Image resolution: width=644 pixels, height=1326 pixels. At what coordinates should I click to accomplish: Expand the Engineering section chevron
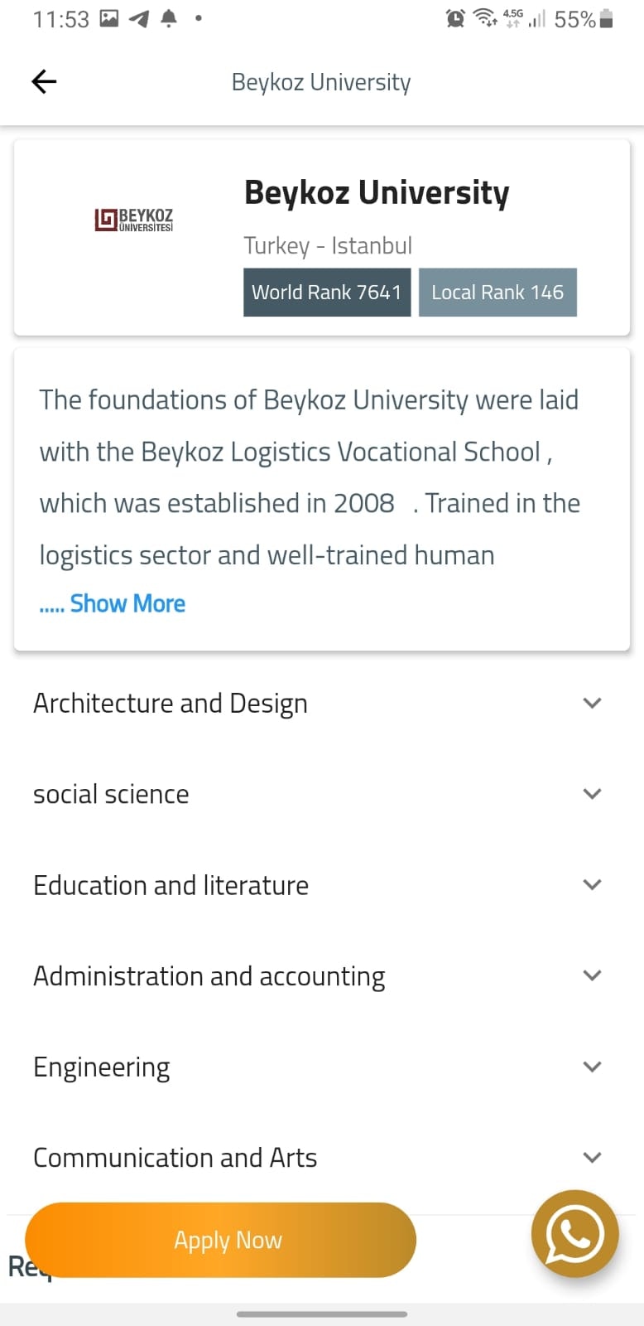(592, 1067)
